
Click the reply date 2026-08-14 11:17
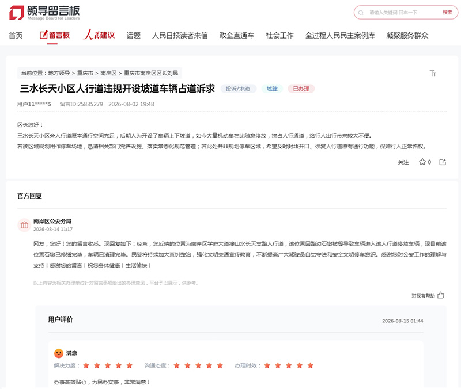[53, 229]
